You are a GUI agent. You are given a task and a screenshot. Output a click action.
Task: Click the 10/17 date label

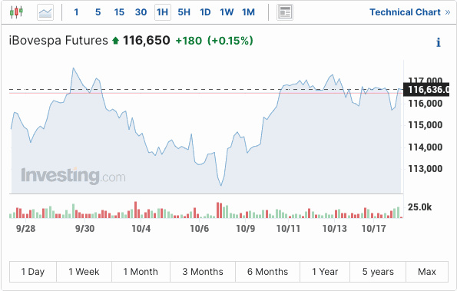(x=373, y=228)
